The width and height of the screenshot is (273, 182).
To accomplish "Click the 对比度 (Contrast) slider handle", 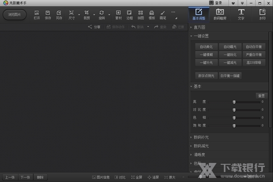I will click(234, 110).
